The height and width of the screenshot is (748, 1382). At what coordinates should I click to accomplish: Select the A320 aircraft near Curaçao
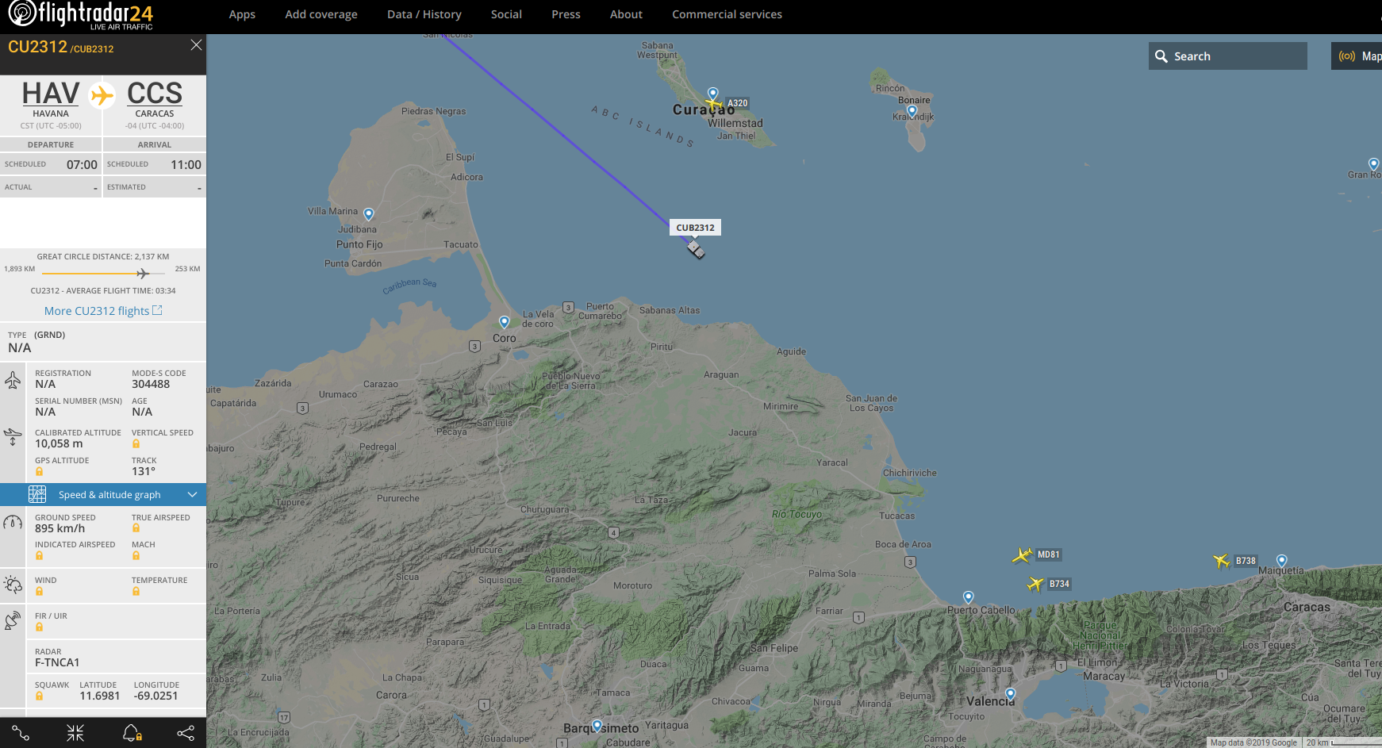pyautogui.click(x=714, y=104)
